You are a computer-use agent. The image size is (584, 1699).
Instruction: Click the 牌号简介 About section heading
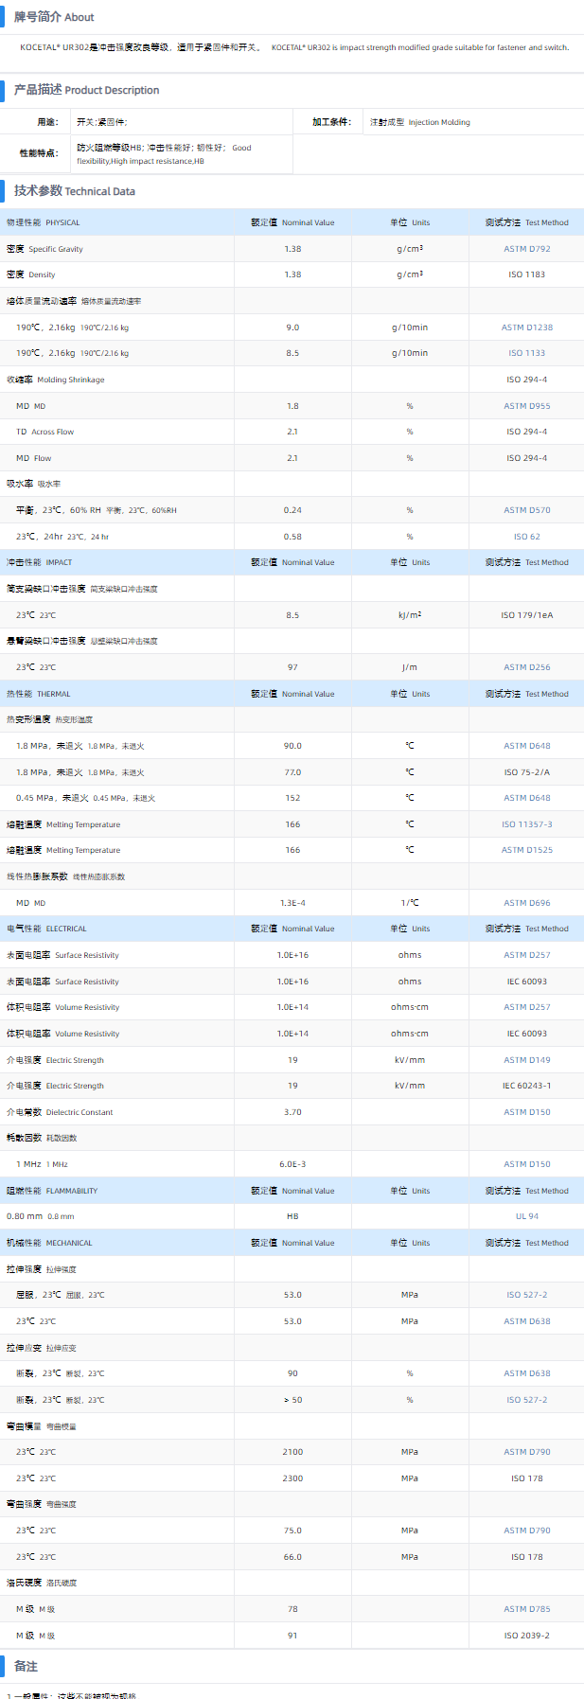[x=54, y=17]
